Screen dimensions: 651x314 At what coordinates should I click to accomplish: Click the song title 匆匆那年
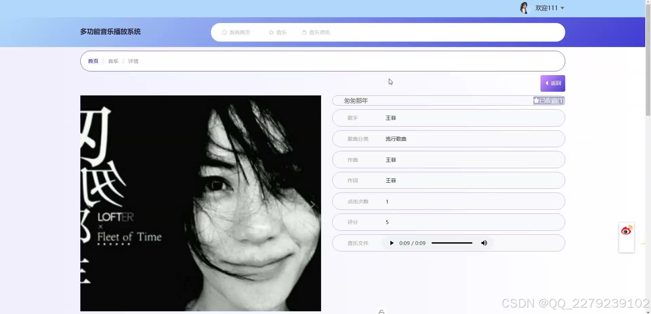pos(356,100)
